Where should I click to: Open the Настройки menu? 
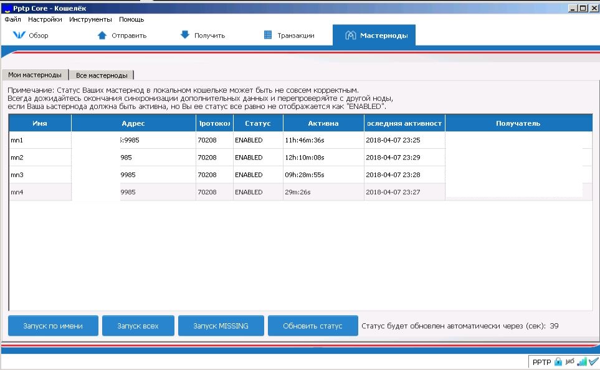click(45, 19)
